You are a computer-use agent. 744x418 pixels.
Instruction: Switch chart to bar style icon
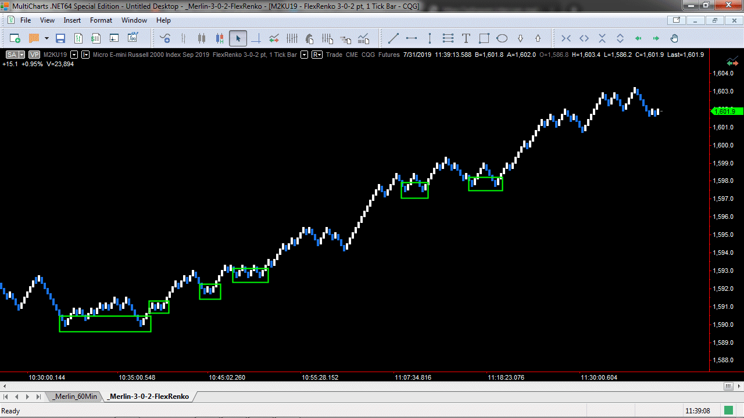tap(184, 38)
